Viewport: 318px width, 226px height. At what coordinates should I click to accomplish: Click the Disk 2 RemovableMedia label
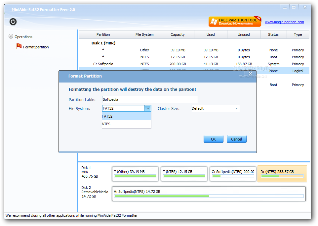click(x=95, y=192)
